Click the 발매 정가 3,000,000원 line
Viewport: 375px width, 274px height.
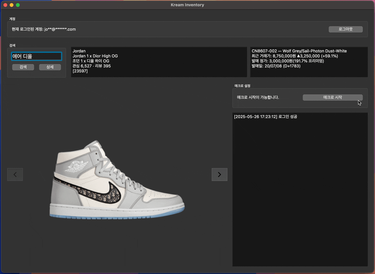tap(288, 61)
